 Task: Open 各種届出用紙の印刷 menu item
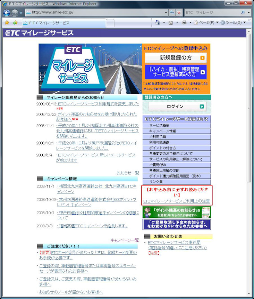pos(177,171)
